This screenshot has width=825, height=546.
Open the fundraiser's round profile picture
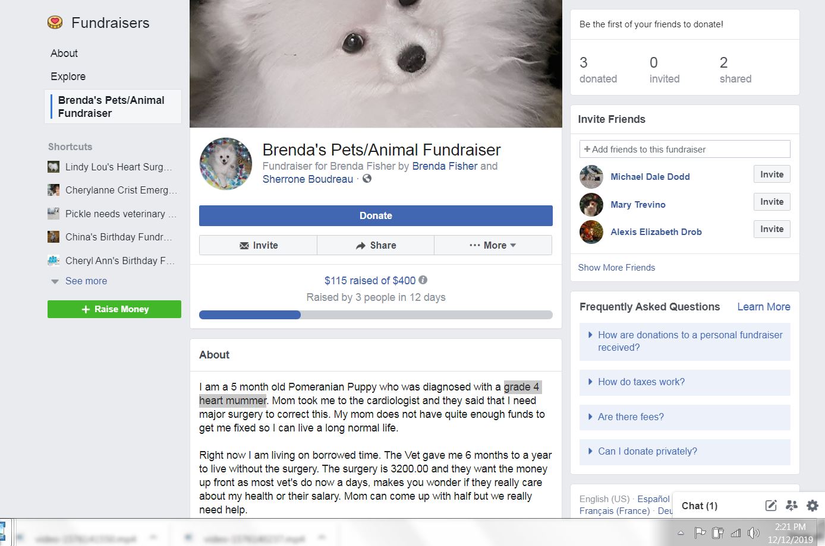tap(226, 164)
